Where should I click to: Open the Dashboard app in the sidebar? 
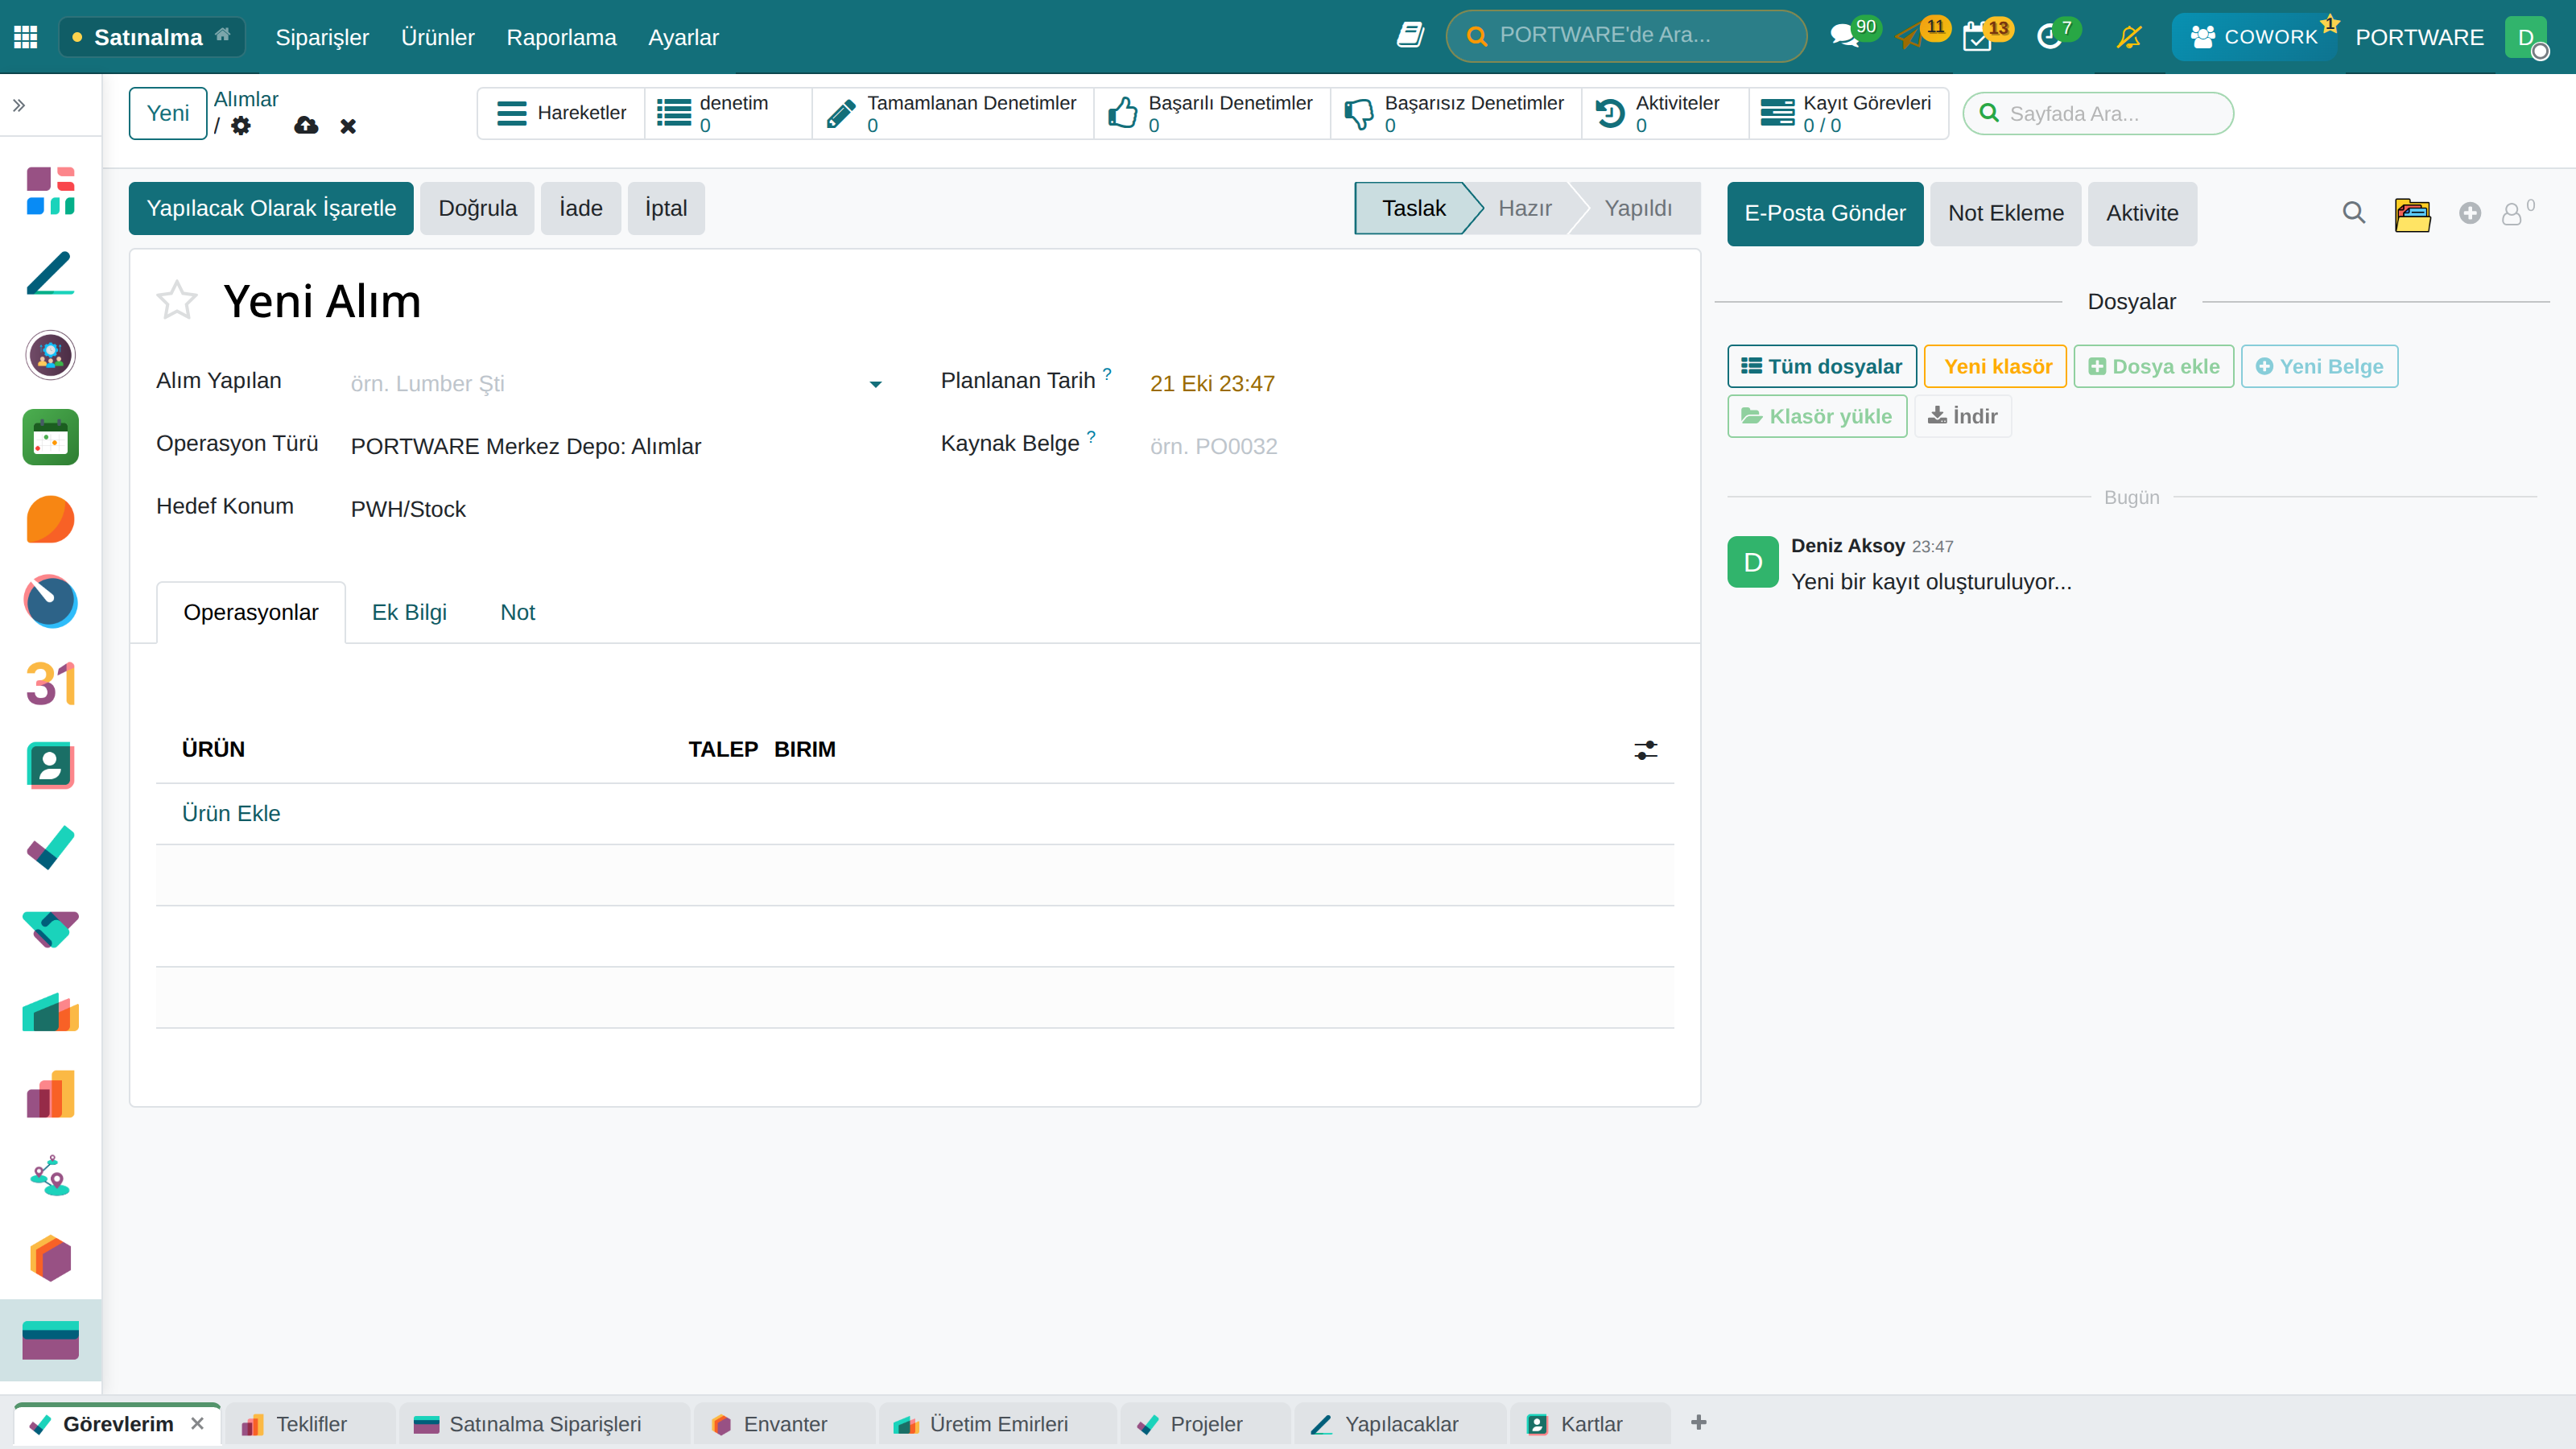[x=50, y=191]
